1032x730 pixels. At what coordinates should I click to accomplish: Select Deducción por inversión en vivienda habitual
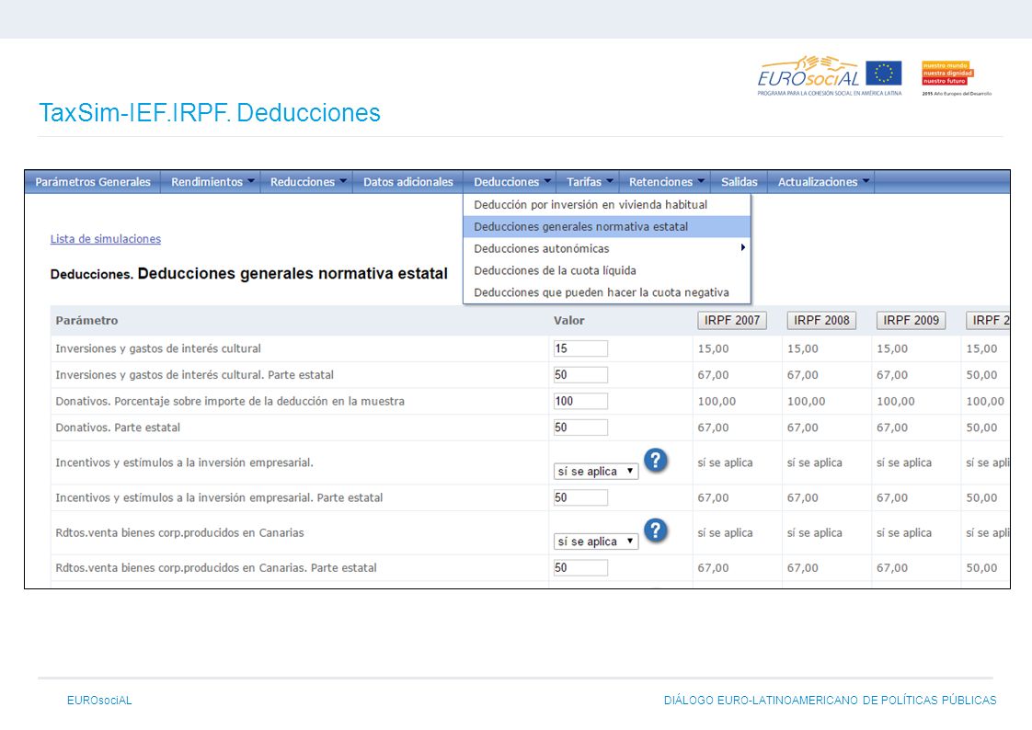point(607,204)
